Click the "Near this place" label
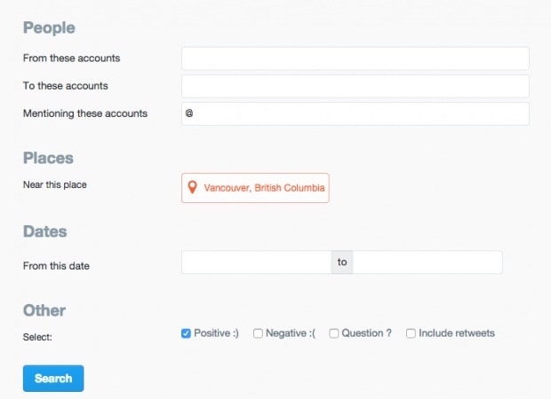This screenshot has height=399, width=551. (x=55, y=184)
